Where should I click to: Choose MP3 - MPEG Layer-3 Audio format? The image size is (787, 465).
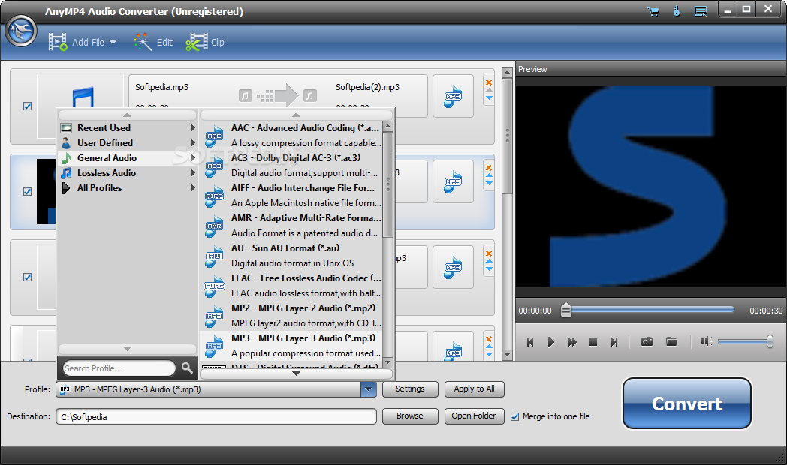coord(291,346)
